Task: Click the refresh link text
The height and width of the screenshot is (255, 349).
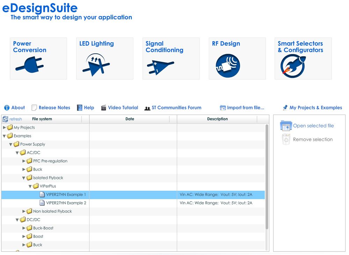Action: click(x=16, y=119)
